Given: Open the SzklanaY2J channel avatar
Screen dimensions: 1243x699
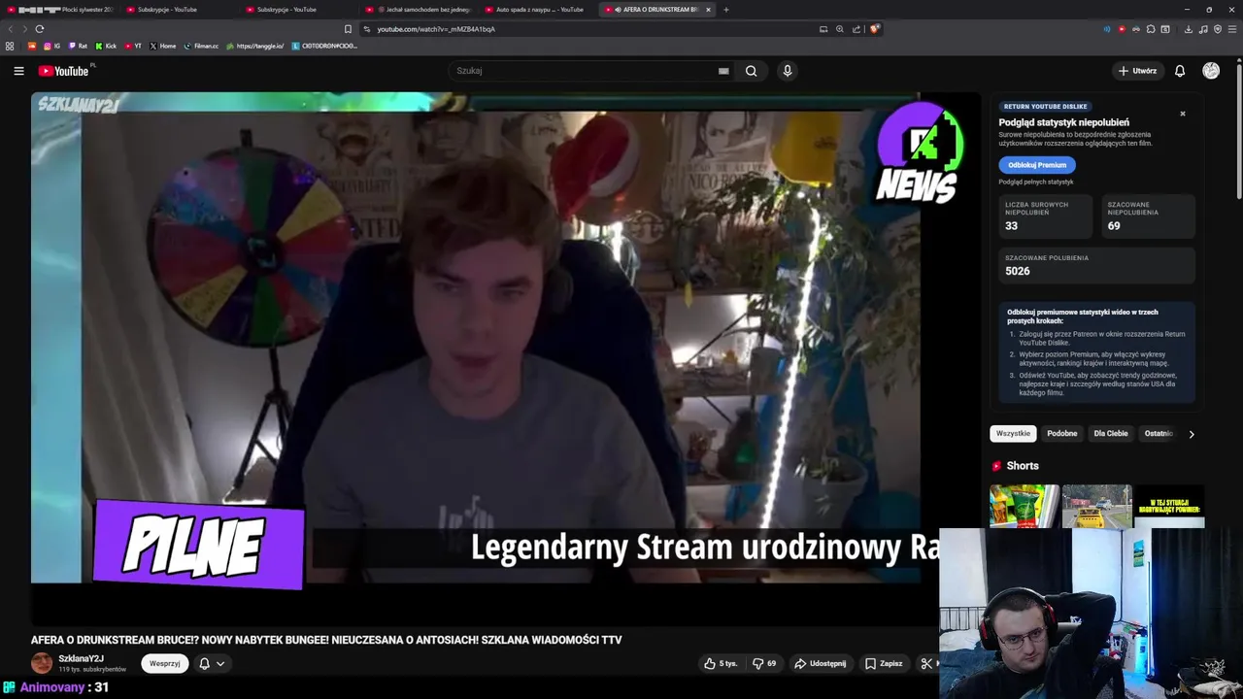Looking at the screenshot, I should pyautogui.click(x=42, y=663).
